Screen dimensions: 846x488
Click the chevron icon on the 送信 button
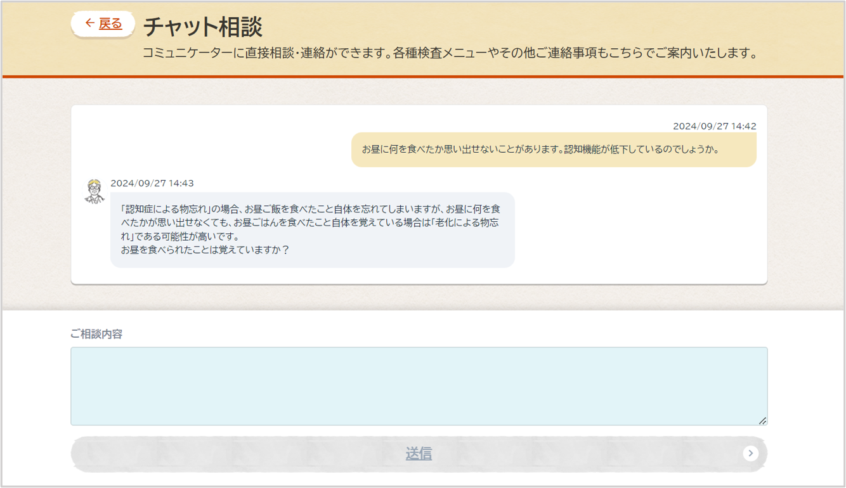point(750,453)
